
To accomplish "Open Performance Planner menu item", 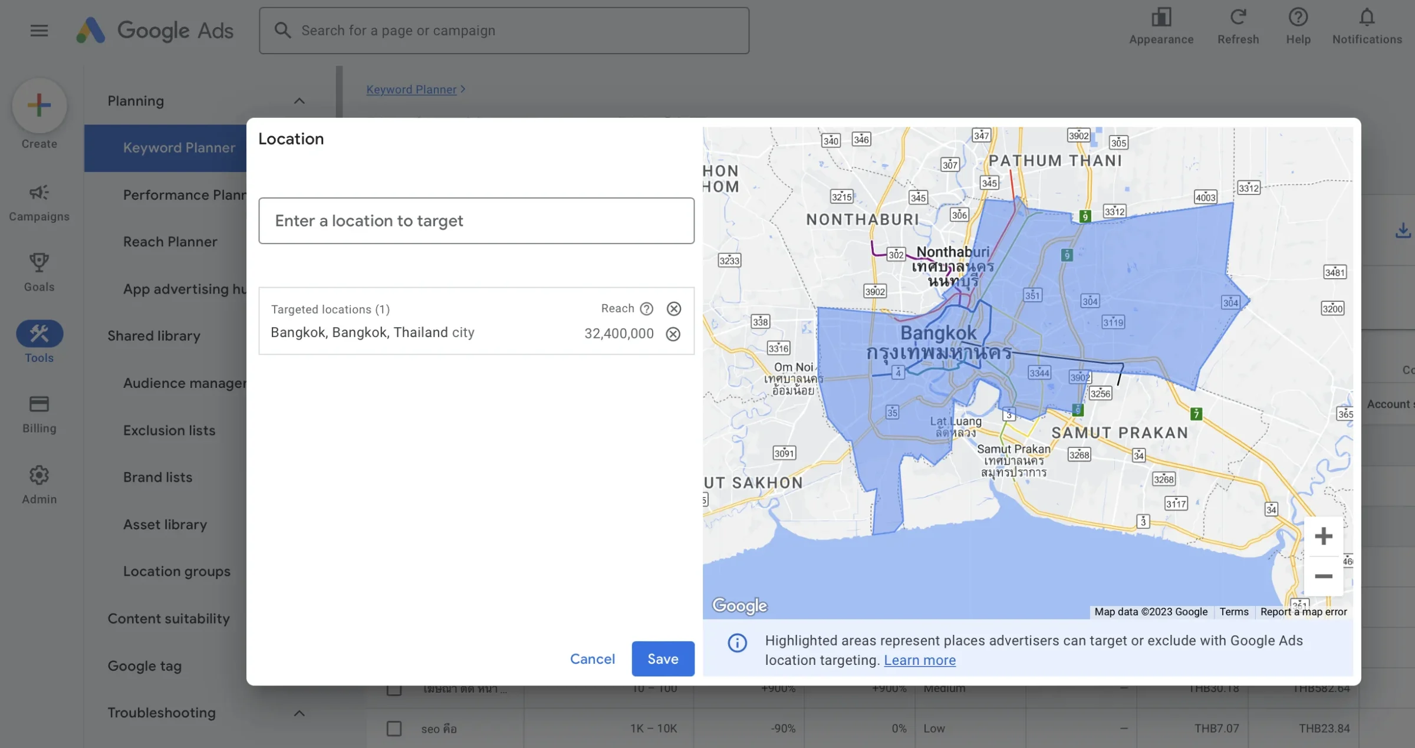I will pos(184,195).
